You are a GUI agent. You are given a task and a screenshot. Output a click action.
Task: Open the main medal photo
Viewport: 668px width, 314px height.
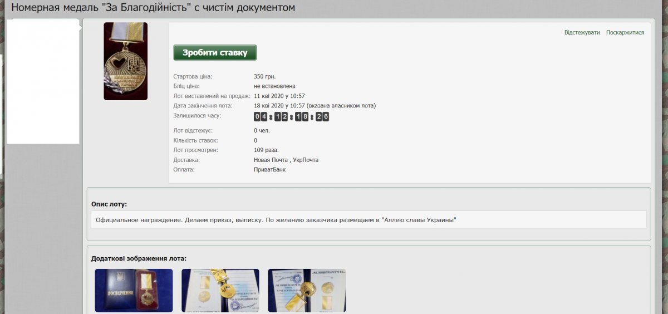pos(125,61)
